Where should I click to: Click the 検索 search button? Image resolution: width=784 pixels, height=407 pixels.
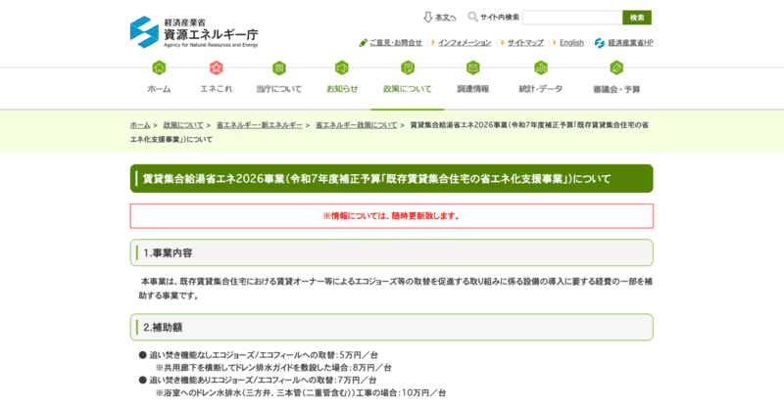coord(637,18)
